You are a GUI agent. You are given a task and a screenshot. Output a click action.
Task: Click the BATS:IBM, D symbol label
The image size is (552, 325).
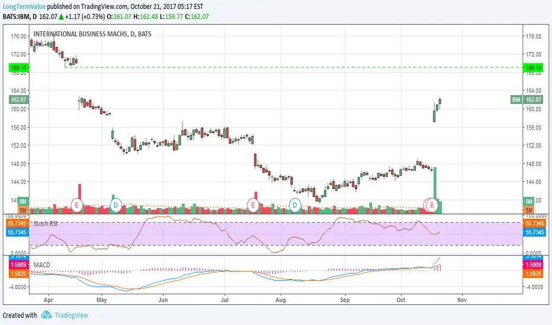[20, 17]
